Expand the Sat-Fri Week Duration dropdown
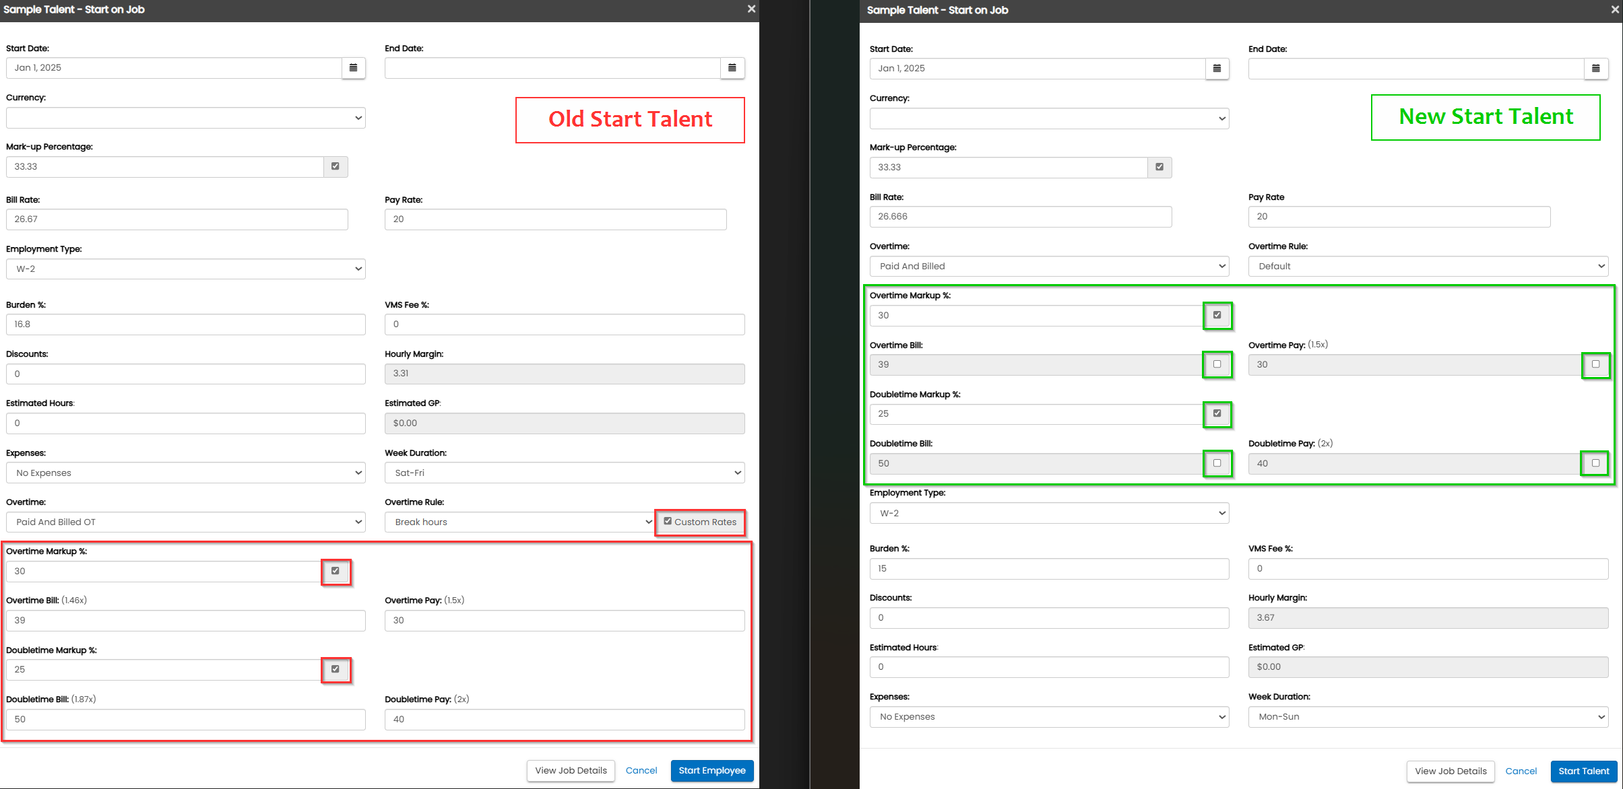 click(565, 473)
